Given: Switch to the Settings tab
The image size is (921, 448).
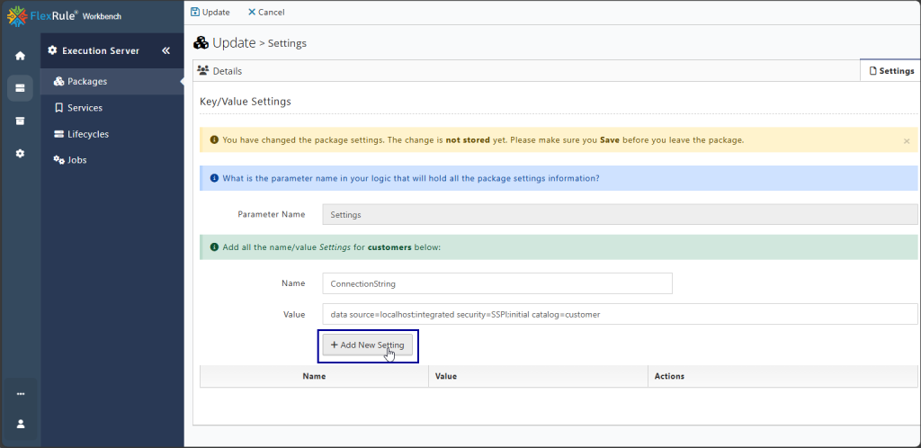Looking at the screenshot, I should point(890,70).
